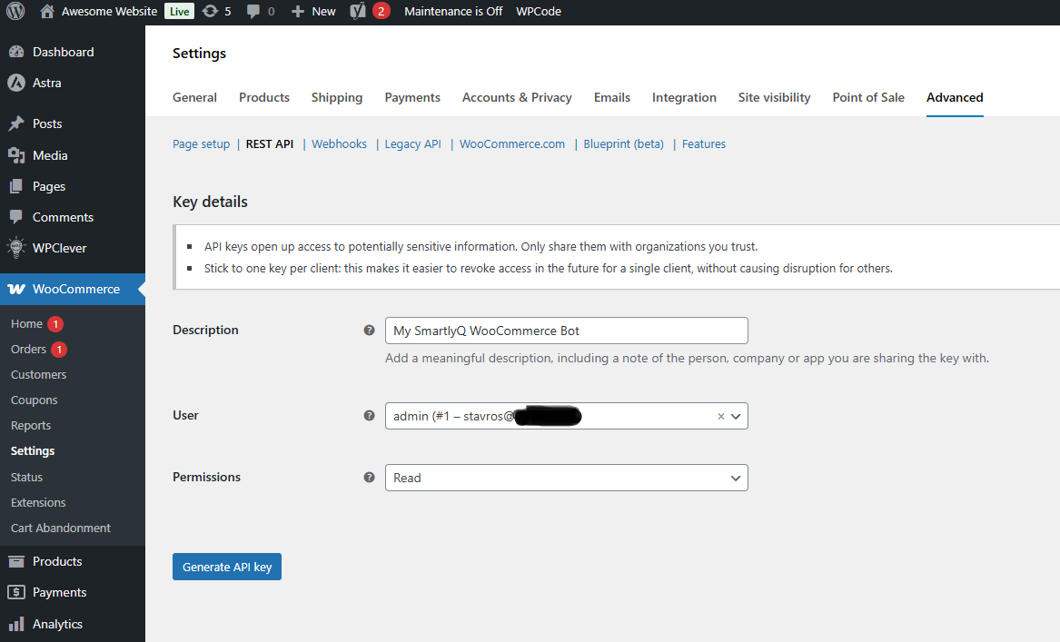Click the Payments dollar icon in sidebar
The width and height of the screenshot is (1060, 642).
pyautogui.click(x=16, y=592)
